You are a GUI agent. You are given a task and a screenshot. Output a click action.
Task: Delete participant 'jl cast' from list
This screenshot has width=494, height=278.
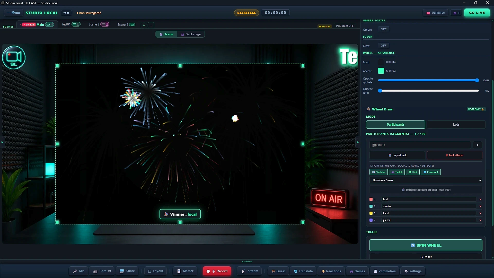[480, 220]
